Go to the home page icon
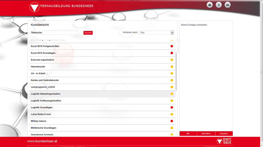 point(210,5)
